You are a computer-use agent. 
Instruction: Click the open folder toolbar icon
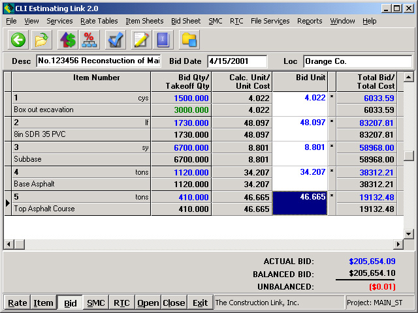point(41,40)
